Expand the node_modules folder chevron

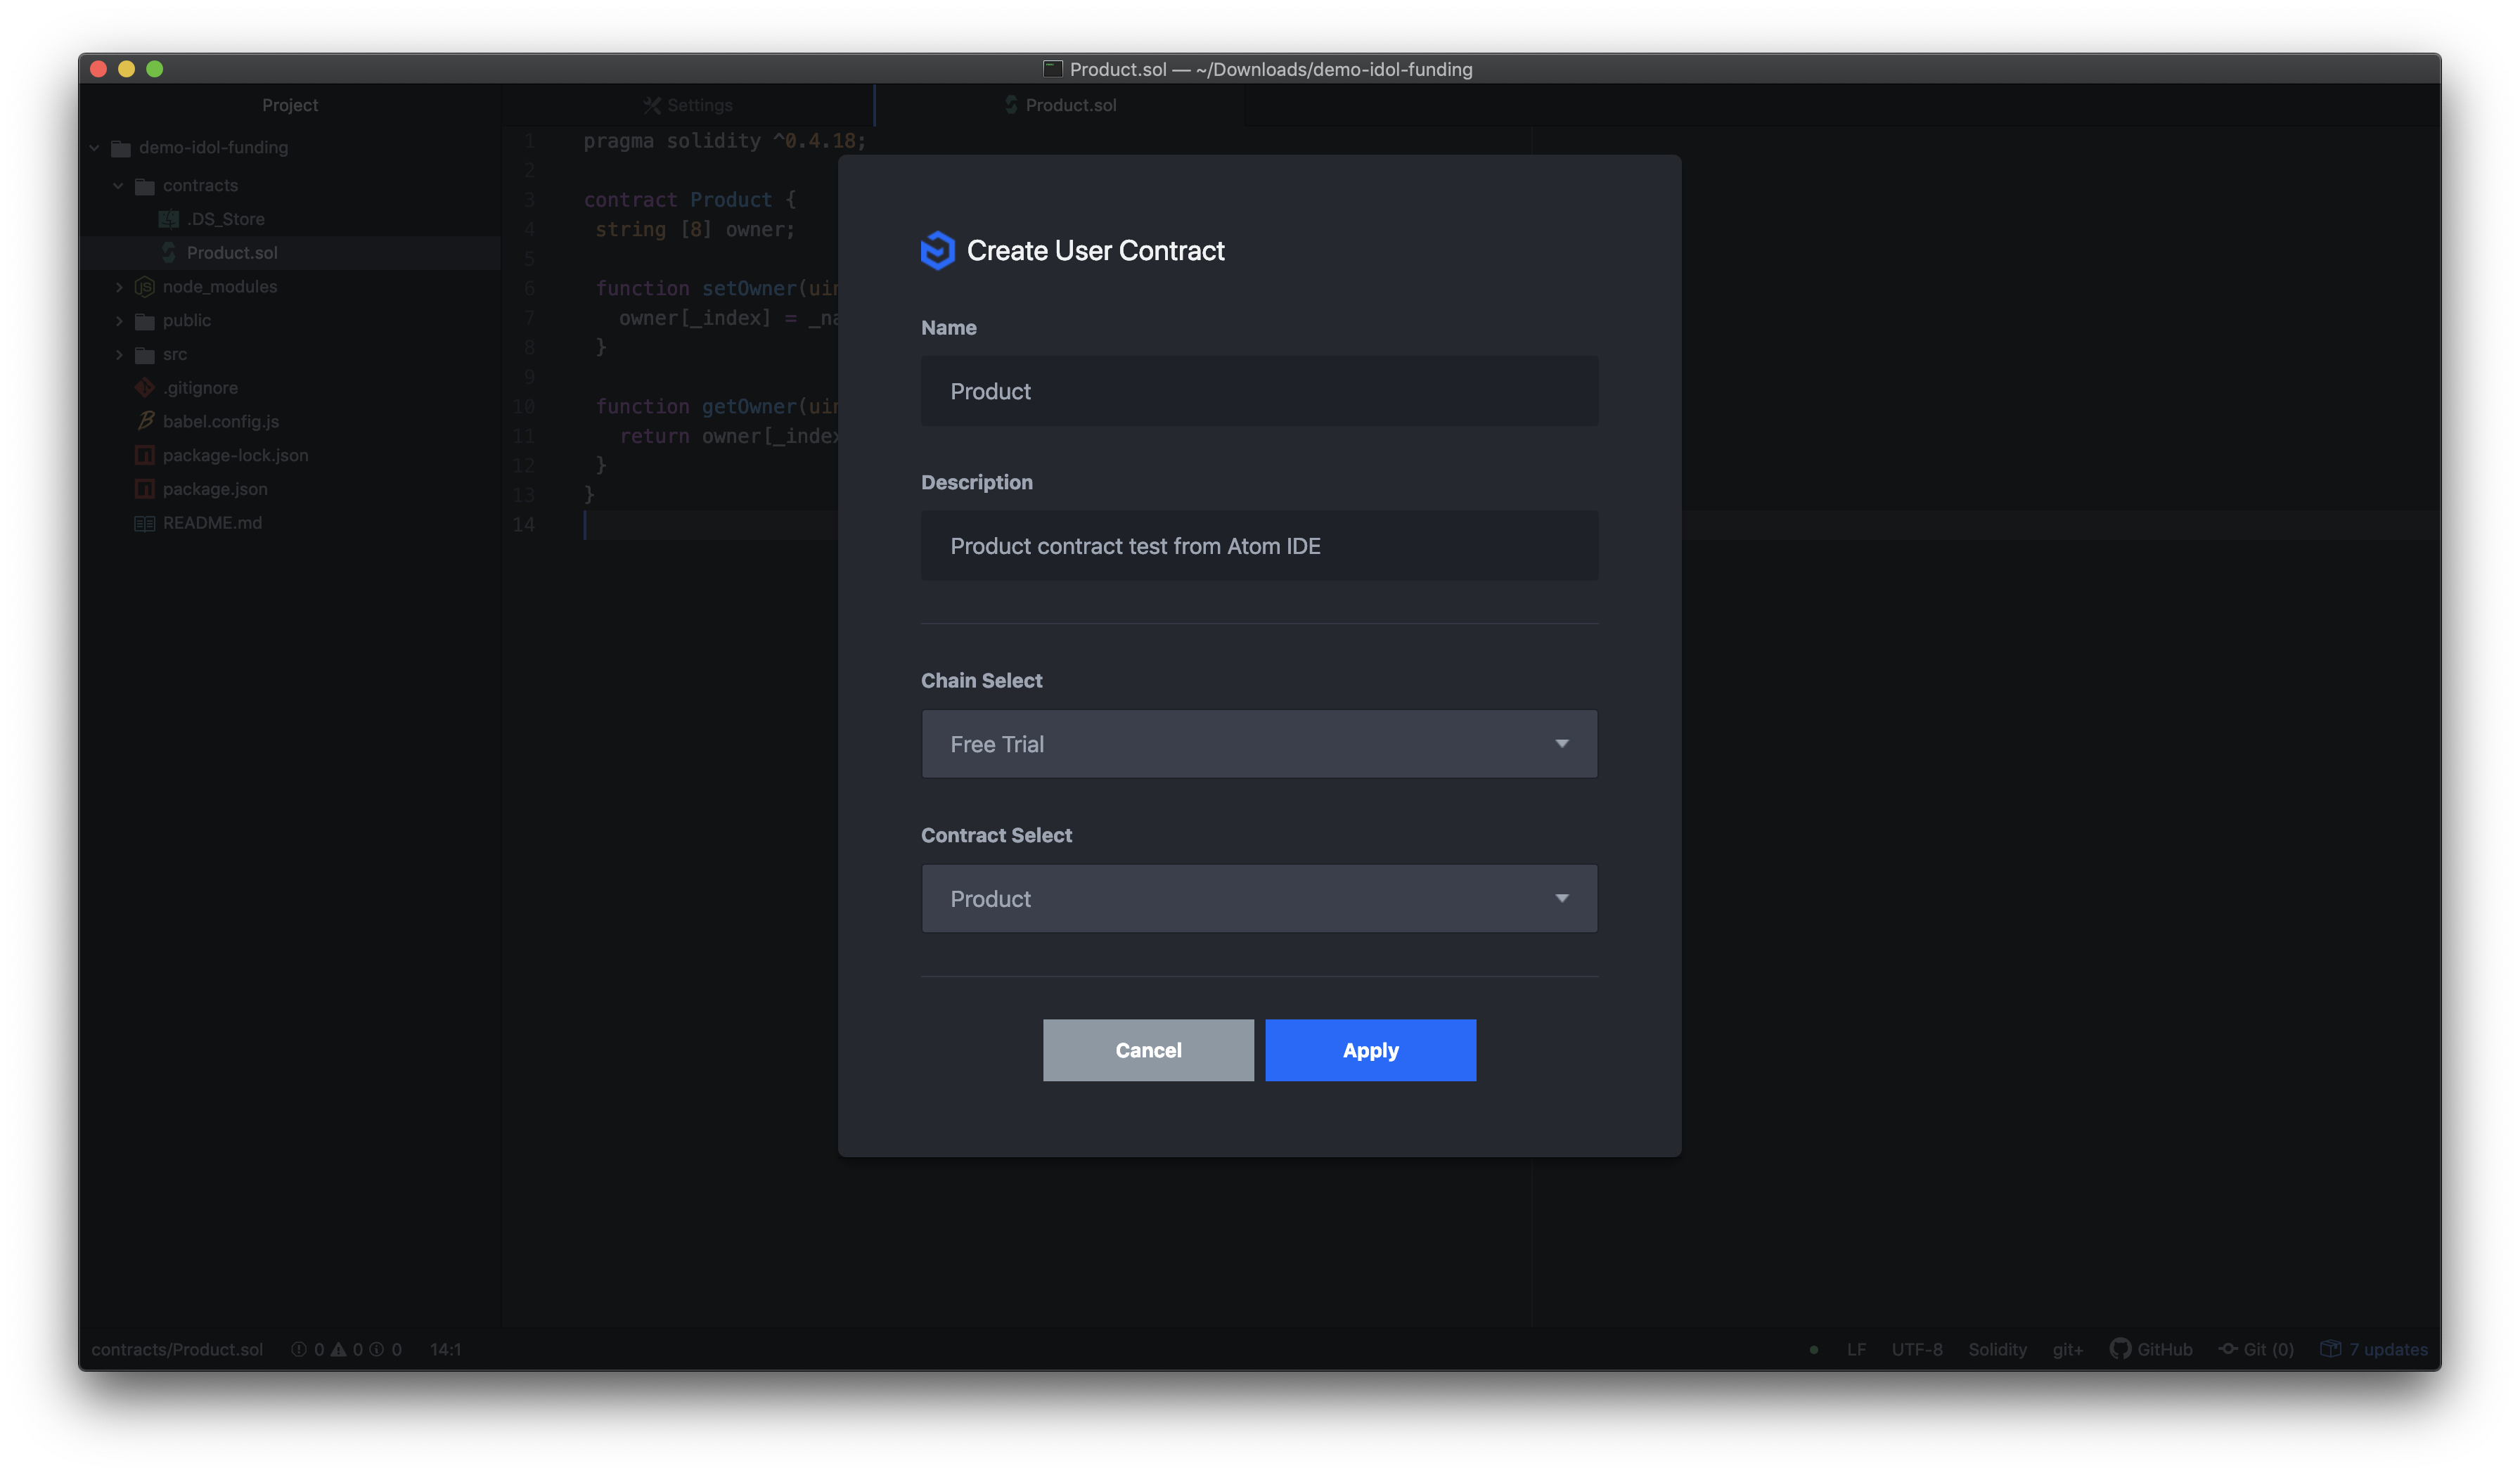tap(119, 287)
